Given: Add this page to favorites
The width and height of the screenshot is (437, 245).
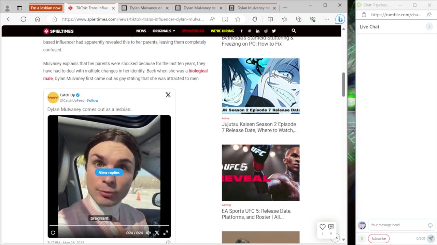Looking at the screenshot, I should click(x=238, y=19).
